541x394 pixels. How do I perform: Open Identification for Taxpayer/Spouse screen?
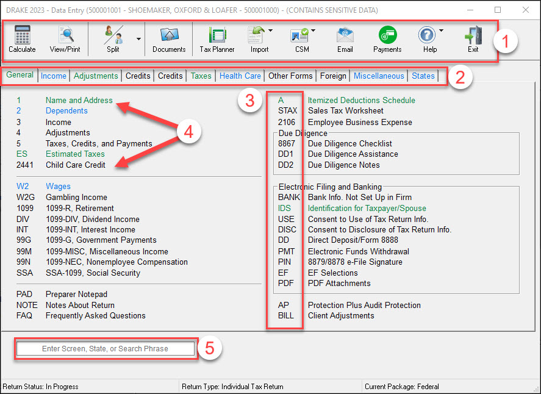point(367,209)
